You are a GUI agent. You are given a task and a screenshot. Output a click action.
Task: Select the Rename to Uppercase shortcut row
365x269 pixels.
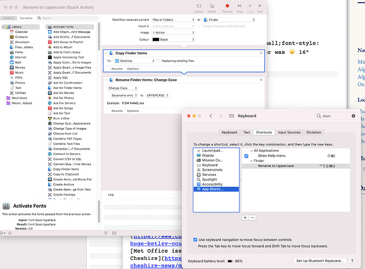click(x=295, y=166)
